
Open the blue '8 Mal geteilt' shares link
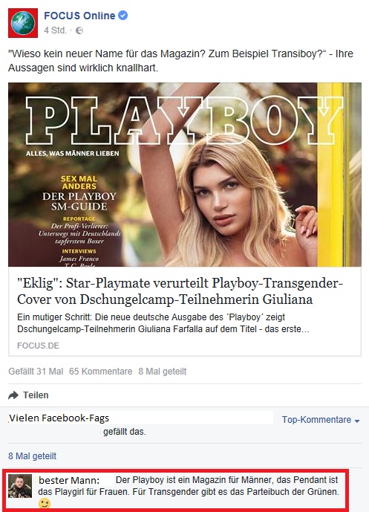(33, 456)
